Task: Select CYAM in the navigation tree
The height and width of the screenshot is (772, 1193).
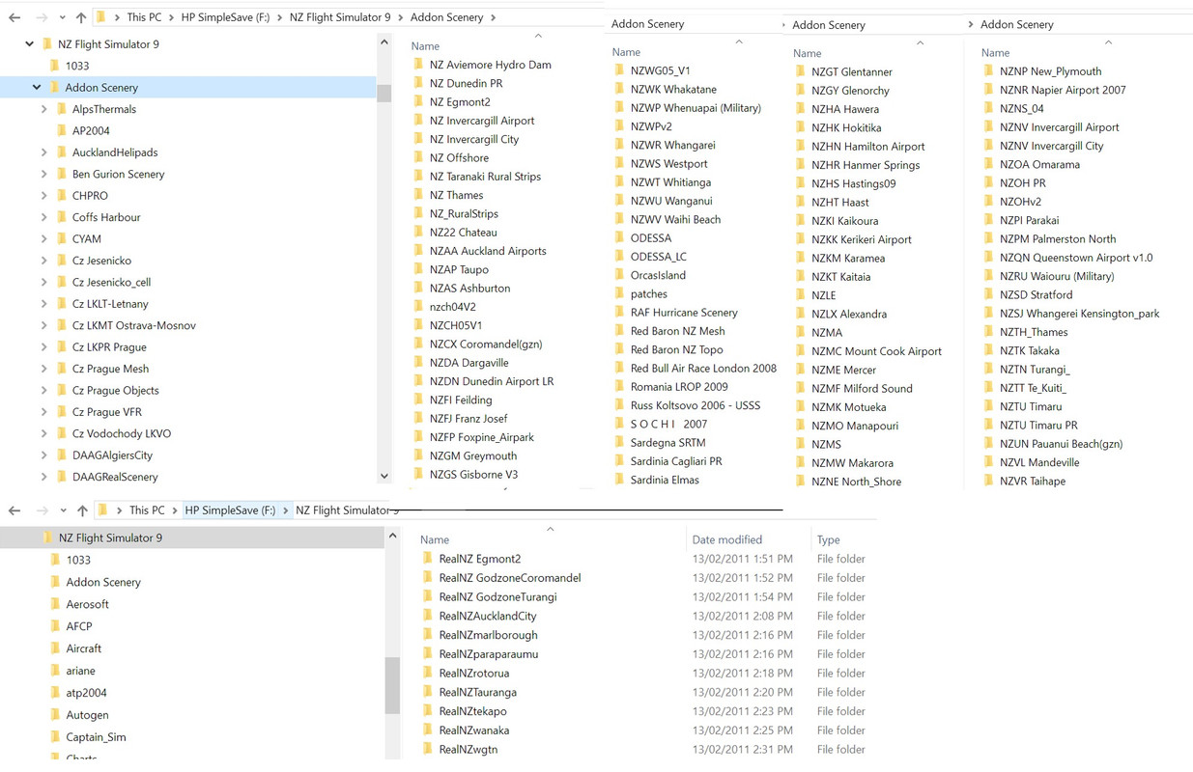Action: (x=86, y=239)
